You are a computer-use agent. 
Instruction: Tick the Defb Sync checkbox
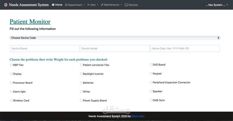(x=151, y=100)
